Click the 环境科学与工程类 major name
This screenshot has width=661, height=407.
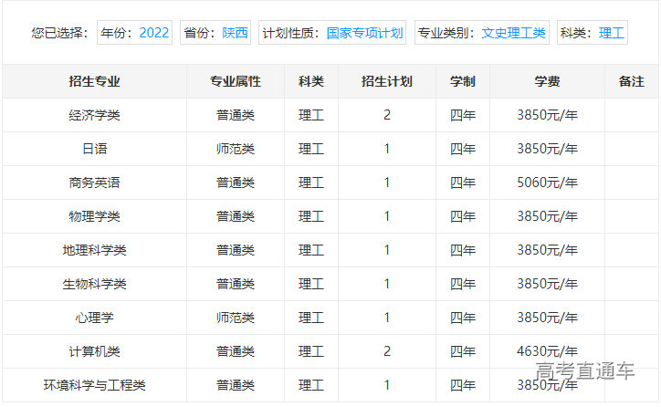94,385
